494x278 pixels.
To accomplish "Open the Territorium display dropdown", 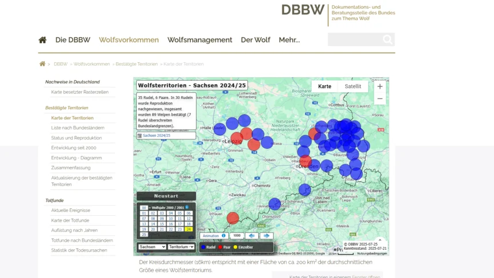I will click(x=181, y=247).
